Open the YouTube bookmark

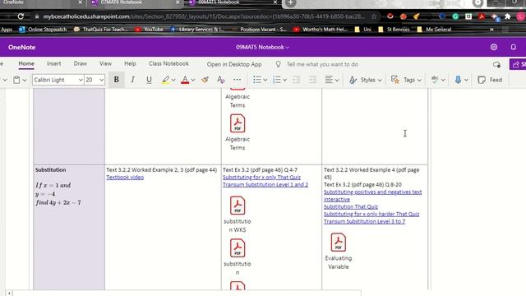coord(149,30)
